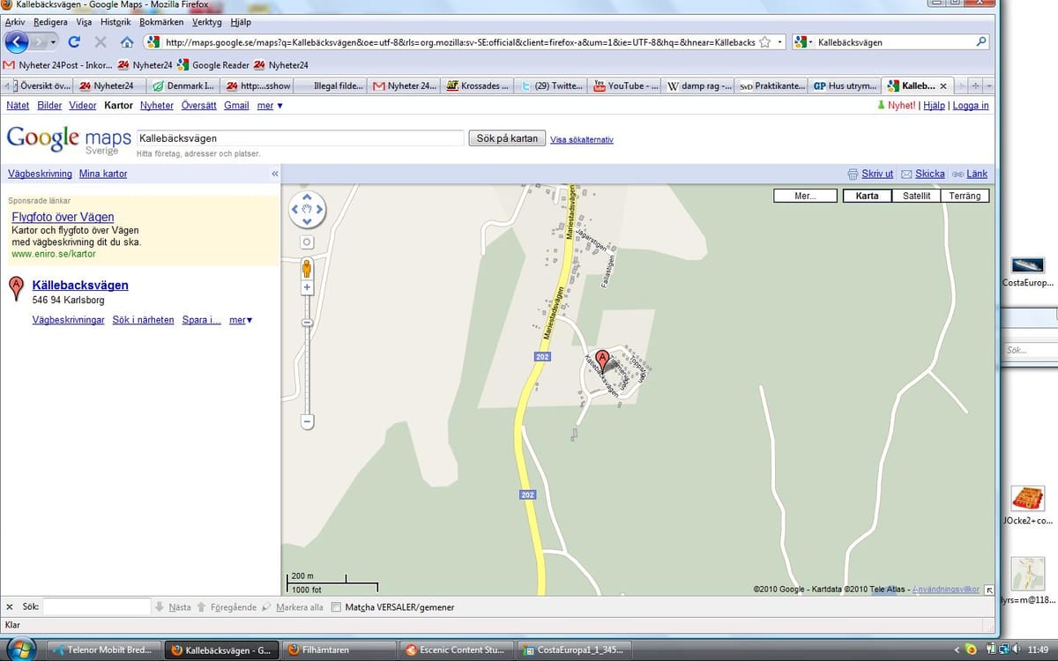1058x661 pixels.
Task: Switch to Escenic Content Stu... taskbar button
Action: point(455,650)
